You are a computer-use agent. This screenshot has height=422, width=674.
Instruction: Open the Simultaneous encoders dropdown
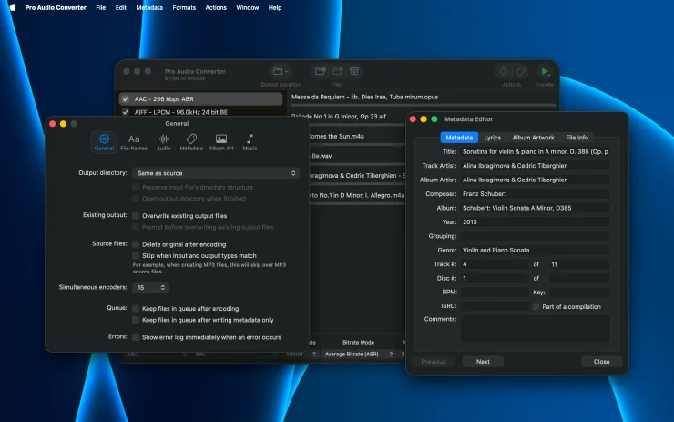pyautogui.click(x=150, y=287)
